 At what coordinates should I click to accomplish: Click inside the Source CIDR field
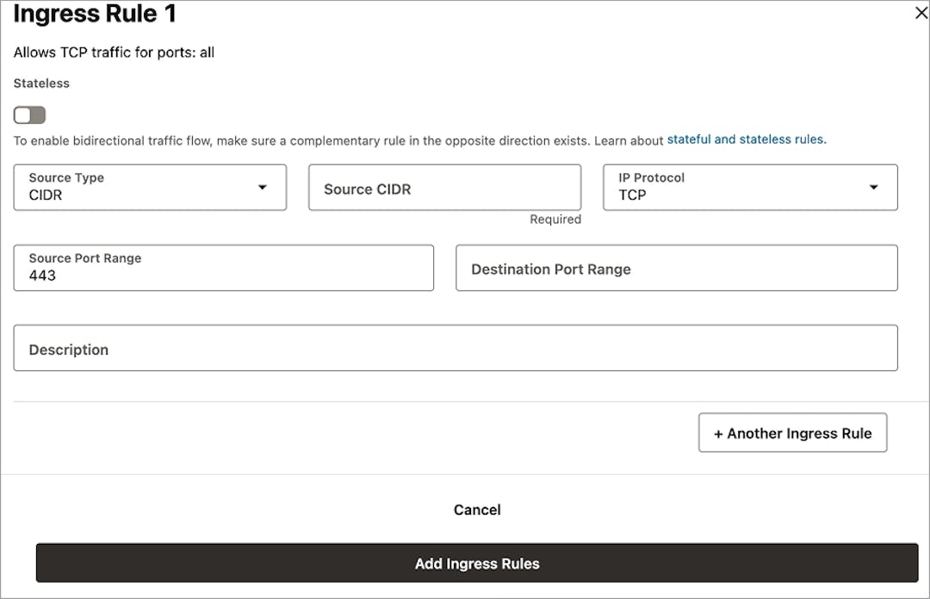[444, 187]
